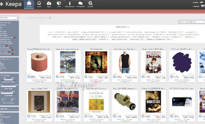Click drop arrow icon on Legend comic deal
The image size is (205, 124).
point(57,77)
